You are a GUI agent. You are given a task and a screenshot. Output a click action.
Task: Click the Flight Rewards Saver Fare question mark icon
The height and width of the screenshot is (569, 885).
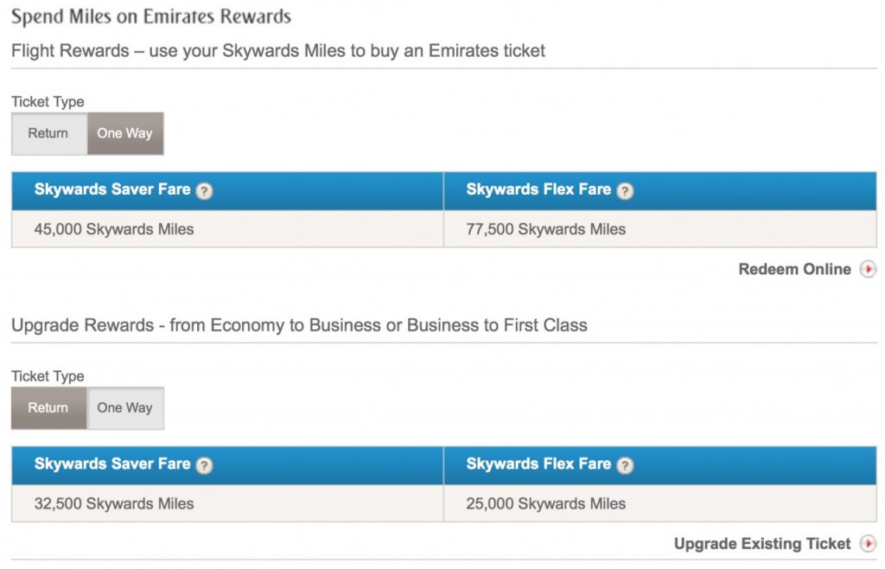coord(205,190)
